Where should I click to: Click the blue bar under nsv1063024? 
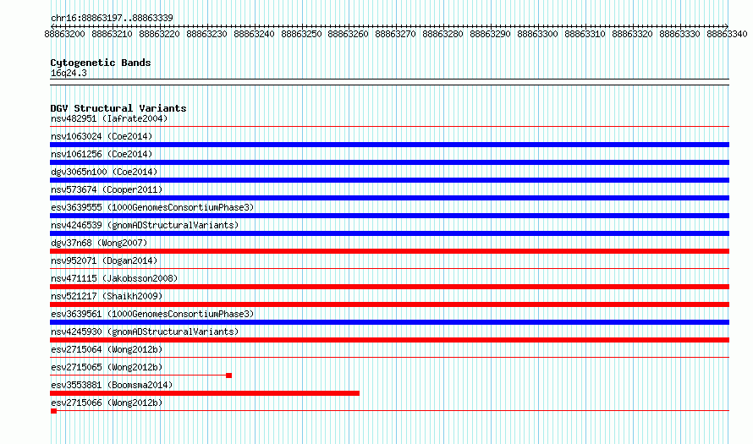(x=389, y=145)
